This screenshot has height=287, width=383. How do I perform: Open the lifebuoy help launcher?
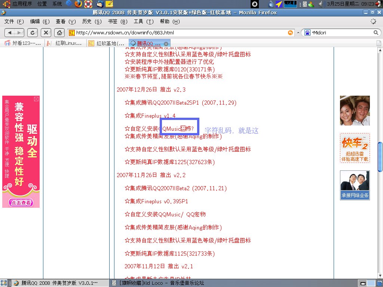pyautogui.click(x=88, y=4)
